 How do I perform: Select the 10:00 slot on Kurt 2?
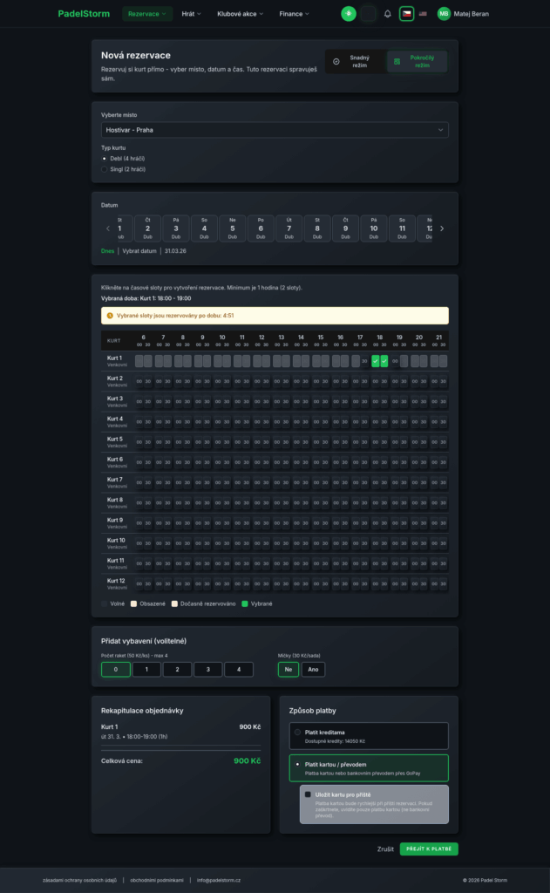point(218,382)
